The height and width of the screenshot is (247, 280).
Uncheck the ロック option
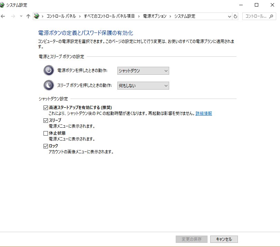[45, 146]
